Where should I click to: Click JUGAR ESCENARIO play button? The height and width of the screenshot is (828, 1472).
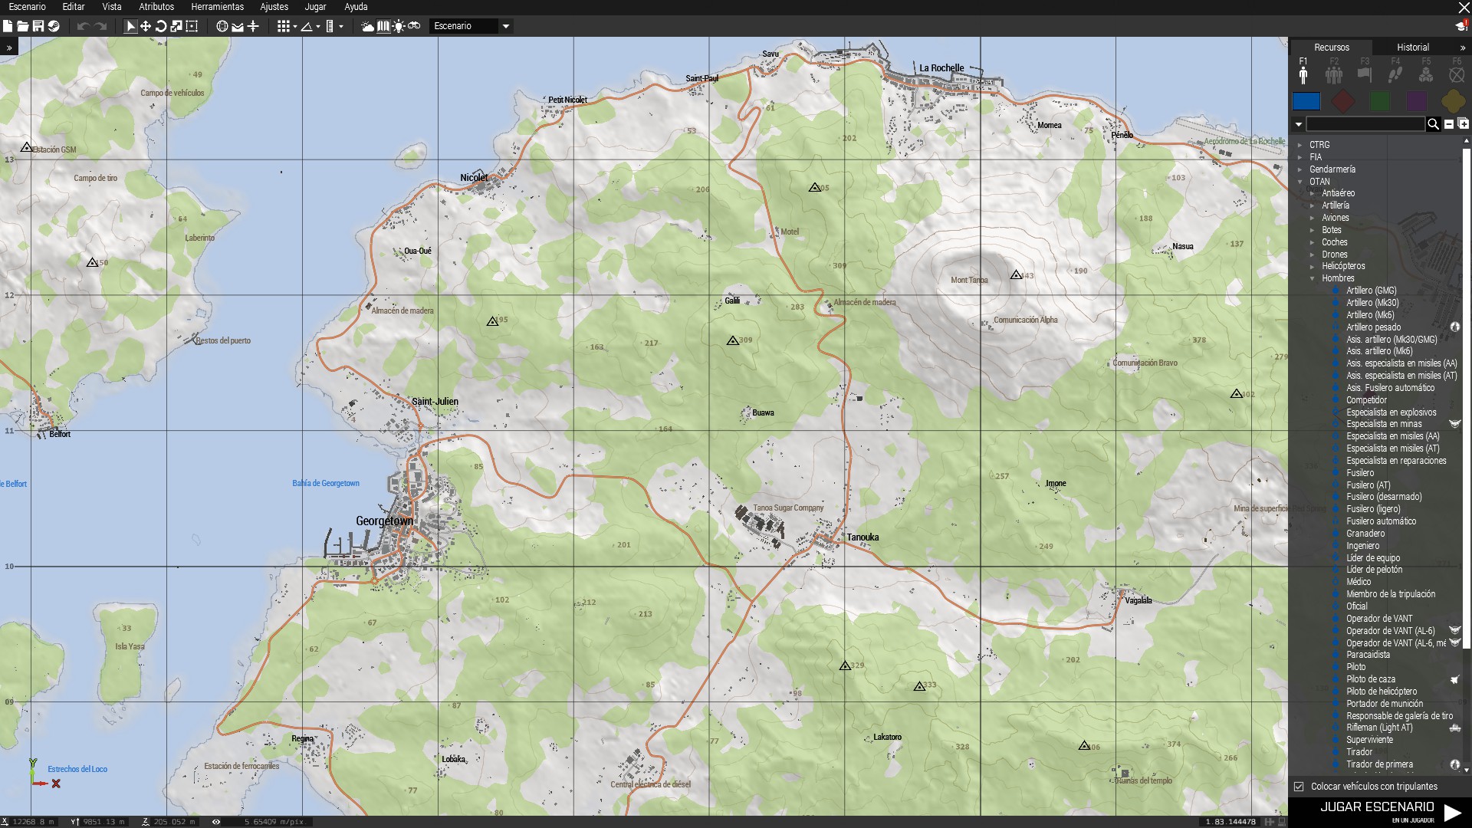(1380, 812)
